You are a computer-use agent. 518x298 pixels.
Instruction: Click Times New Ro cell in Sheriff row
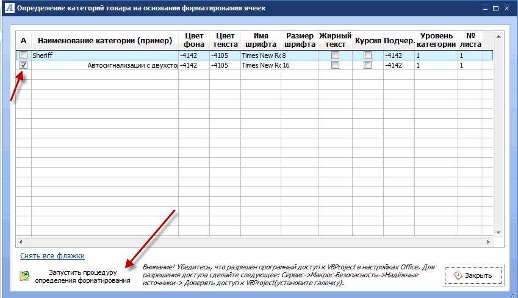(261, 55)
